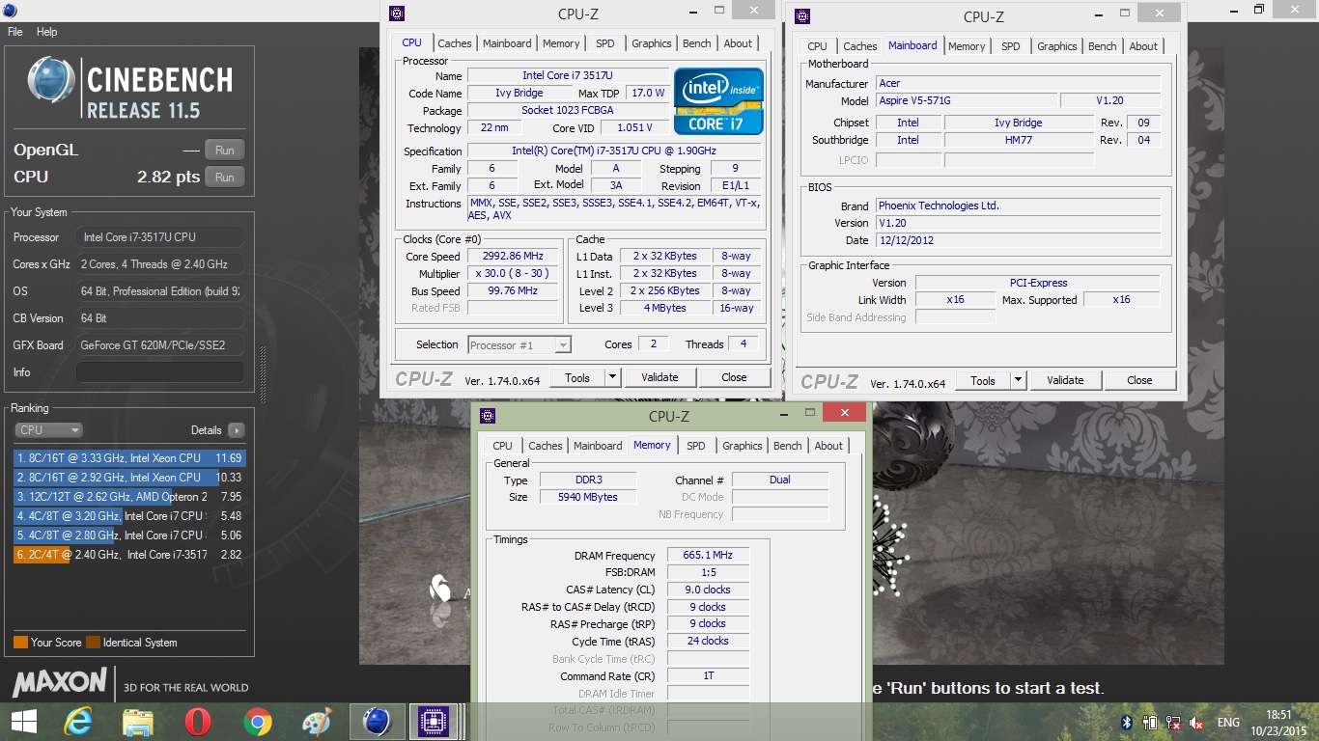Switch to Cinebench taskbar icon
The image size is (1319, 741).
tap(377, 722)
